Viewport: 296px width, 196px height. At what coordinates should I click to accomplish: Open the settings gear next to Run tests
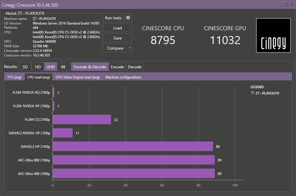tap(128, 18)
